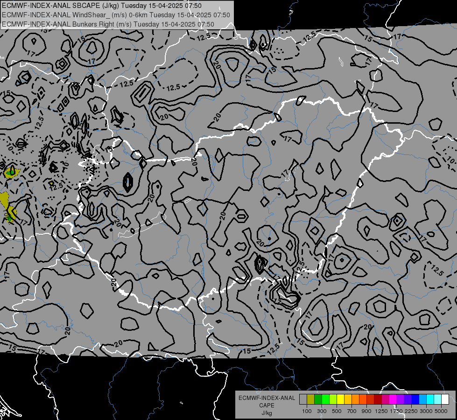
Task: Click the 100 value under the legend
Action: [x=307, y=411]
